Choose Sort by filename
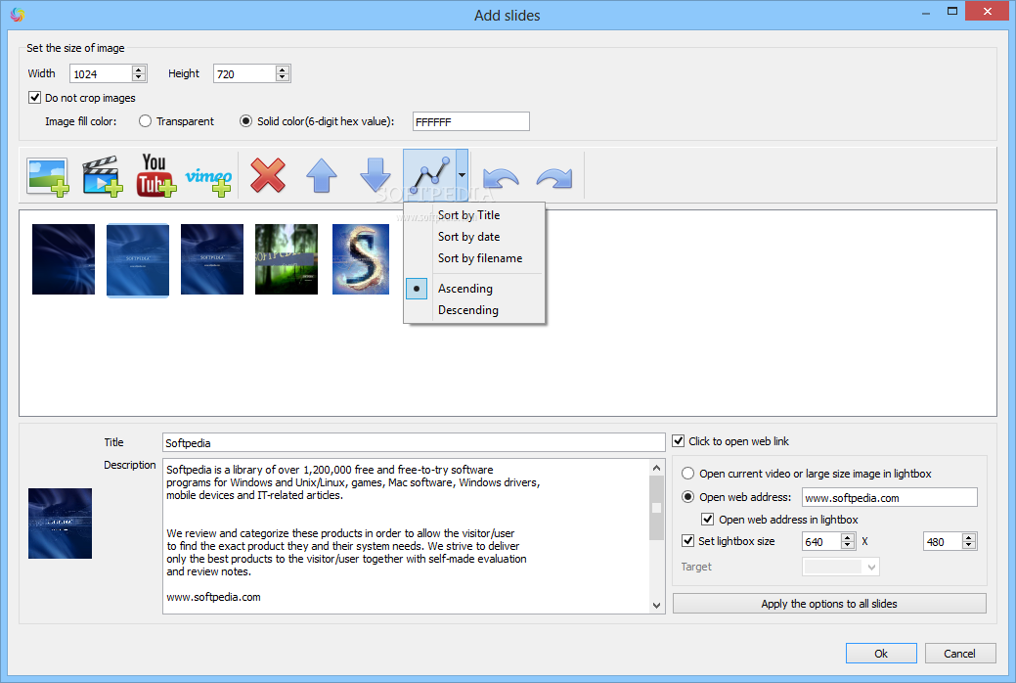Image resolution: width=1016 pixels, height=683 pixels. tap(480, 258)
